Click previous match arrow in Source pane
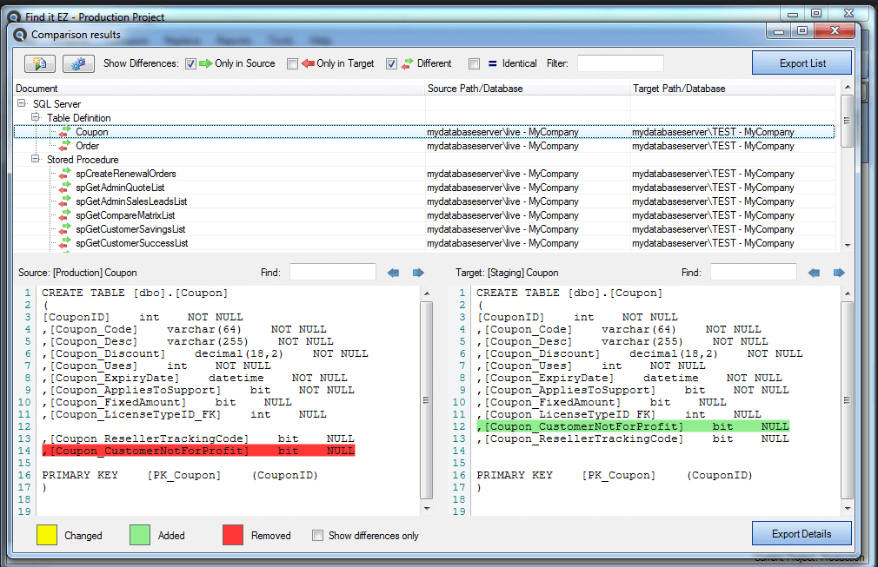Screen dimensions: 878x567 tap(393, 273)
